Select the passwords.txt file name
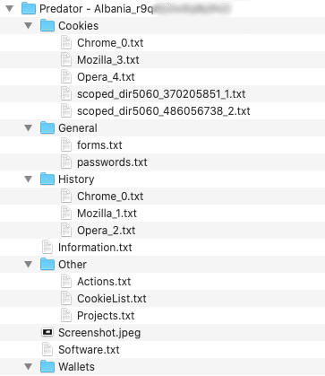The width and height of the screenshot is (325, 376). pos(112,162)
